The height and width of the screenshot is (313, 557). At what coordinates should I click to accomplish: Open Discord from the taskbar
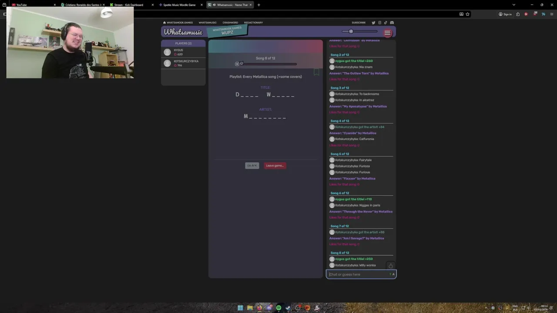269,308
